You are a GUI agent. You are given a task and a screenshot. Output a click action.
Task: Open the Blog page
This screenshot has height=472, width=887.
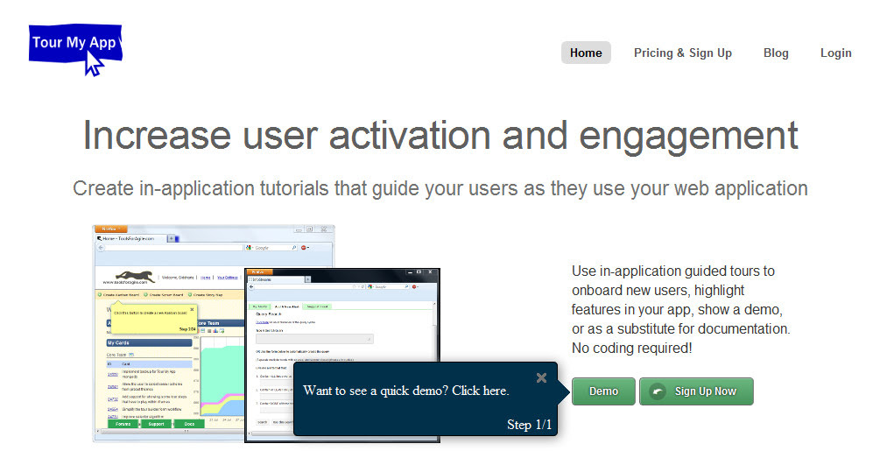click(776, 53)
